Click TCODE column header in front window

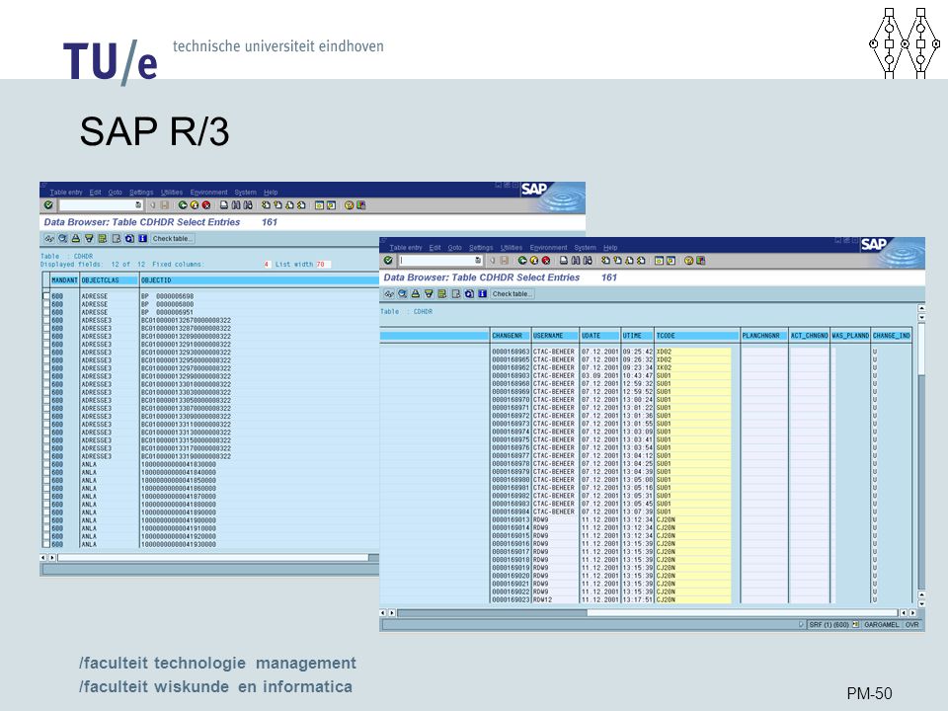tap(697, 336)
